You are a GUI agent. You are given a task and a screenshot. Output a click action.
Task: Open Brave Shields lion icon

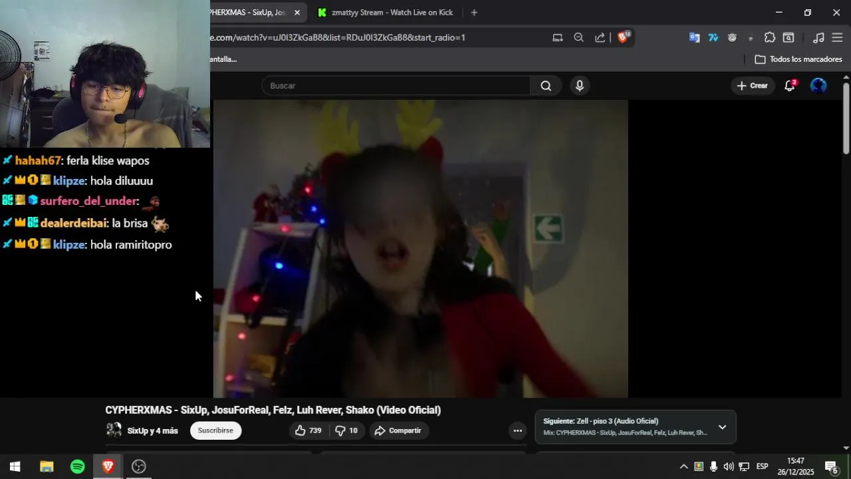[623, 37]
